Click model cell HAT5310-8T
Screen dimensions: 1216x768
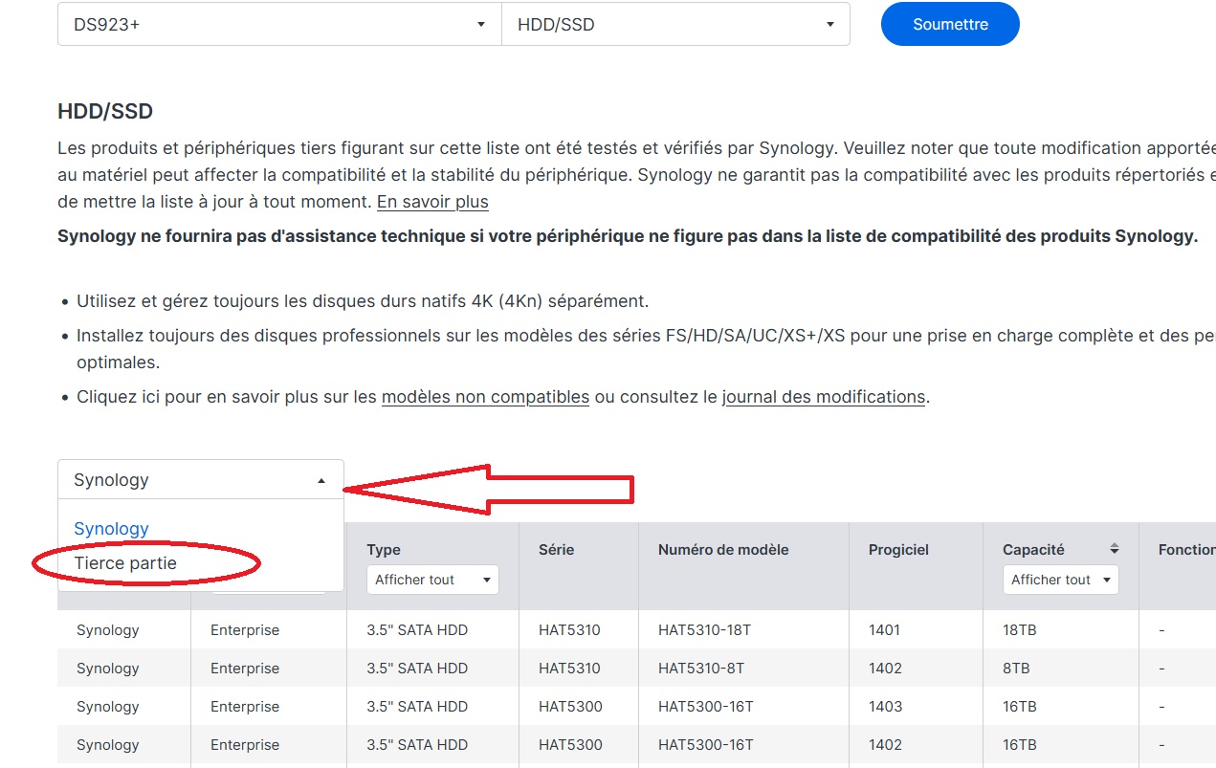(x=701, y=669)
